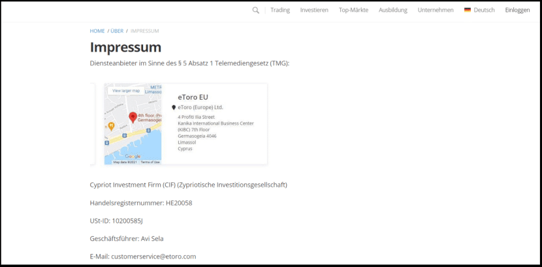Click the Germasogeia 4046 address line
Image resolution: width=542 pixels, height=267 pixels.
point(197,136)
